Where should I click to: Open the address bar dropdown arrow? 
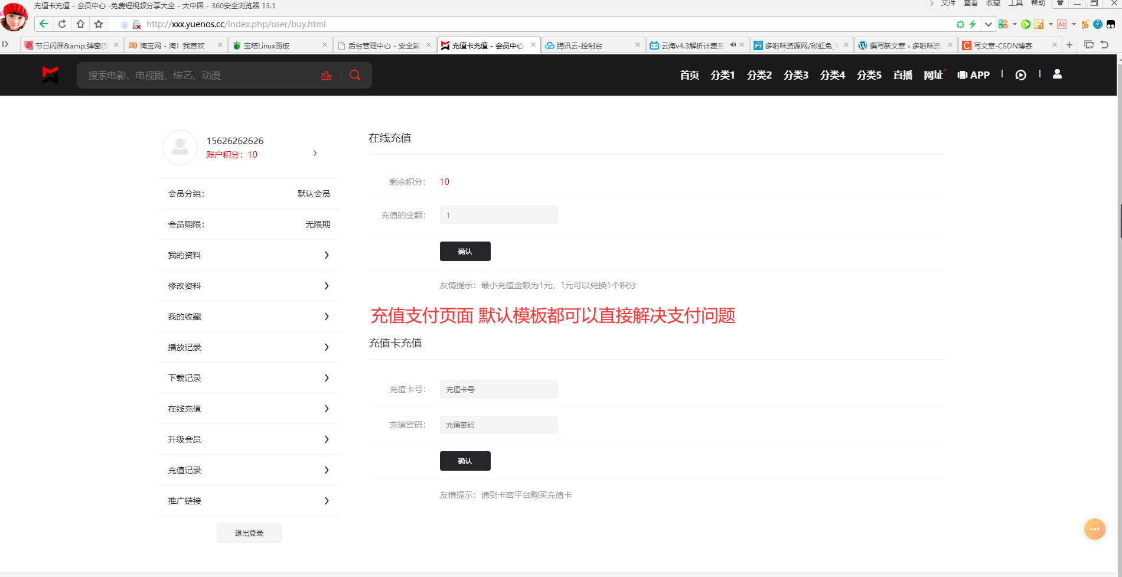tap(987, 24)
